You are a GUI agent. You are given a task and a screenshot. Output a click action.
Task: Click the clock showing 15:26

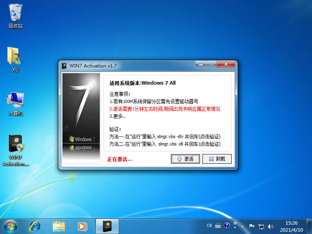(x=291, y=226)
